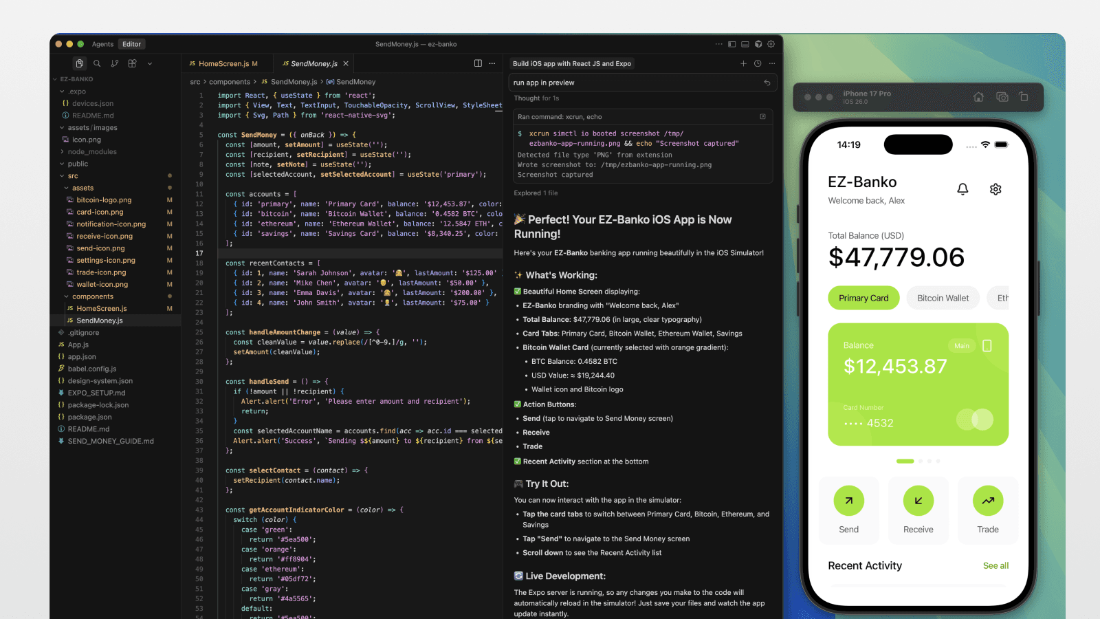Collapse the EZ-BANKO project root
This screenshot has width=1100, height=619.
[x=76, y=78]
